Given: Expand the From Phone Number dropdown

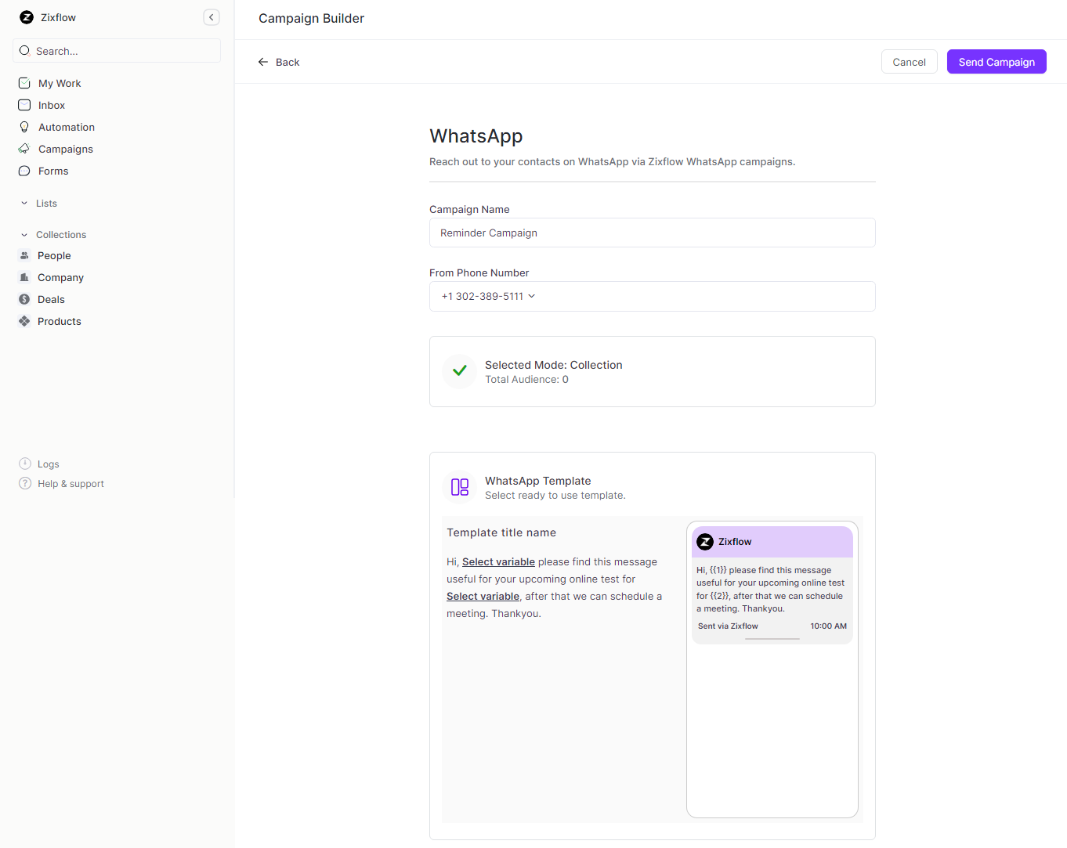Looking at the screenshot, I should pos(532,296).
